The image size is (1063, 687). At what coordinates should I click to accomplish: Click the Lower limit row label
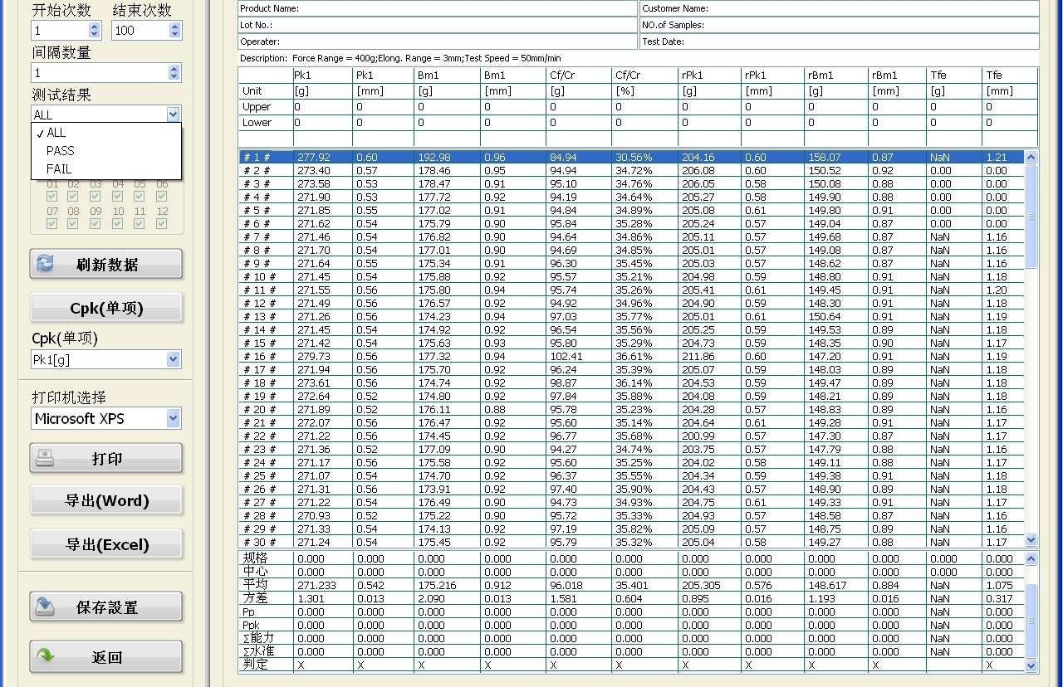(x=257, y=123)
